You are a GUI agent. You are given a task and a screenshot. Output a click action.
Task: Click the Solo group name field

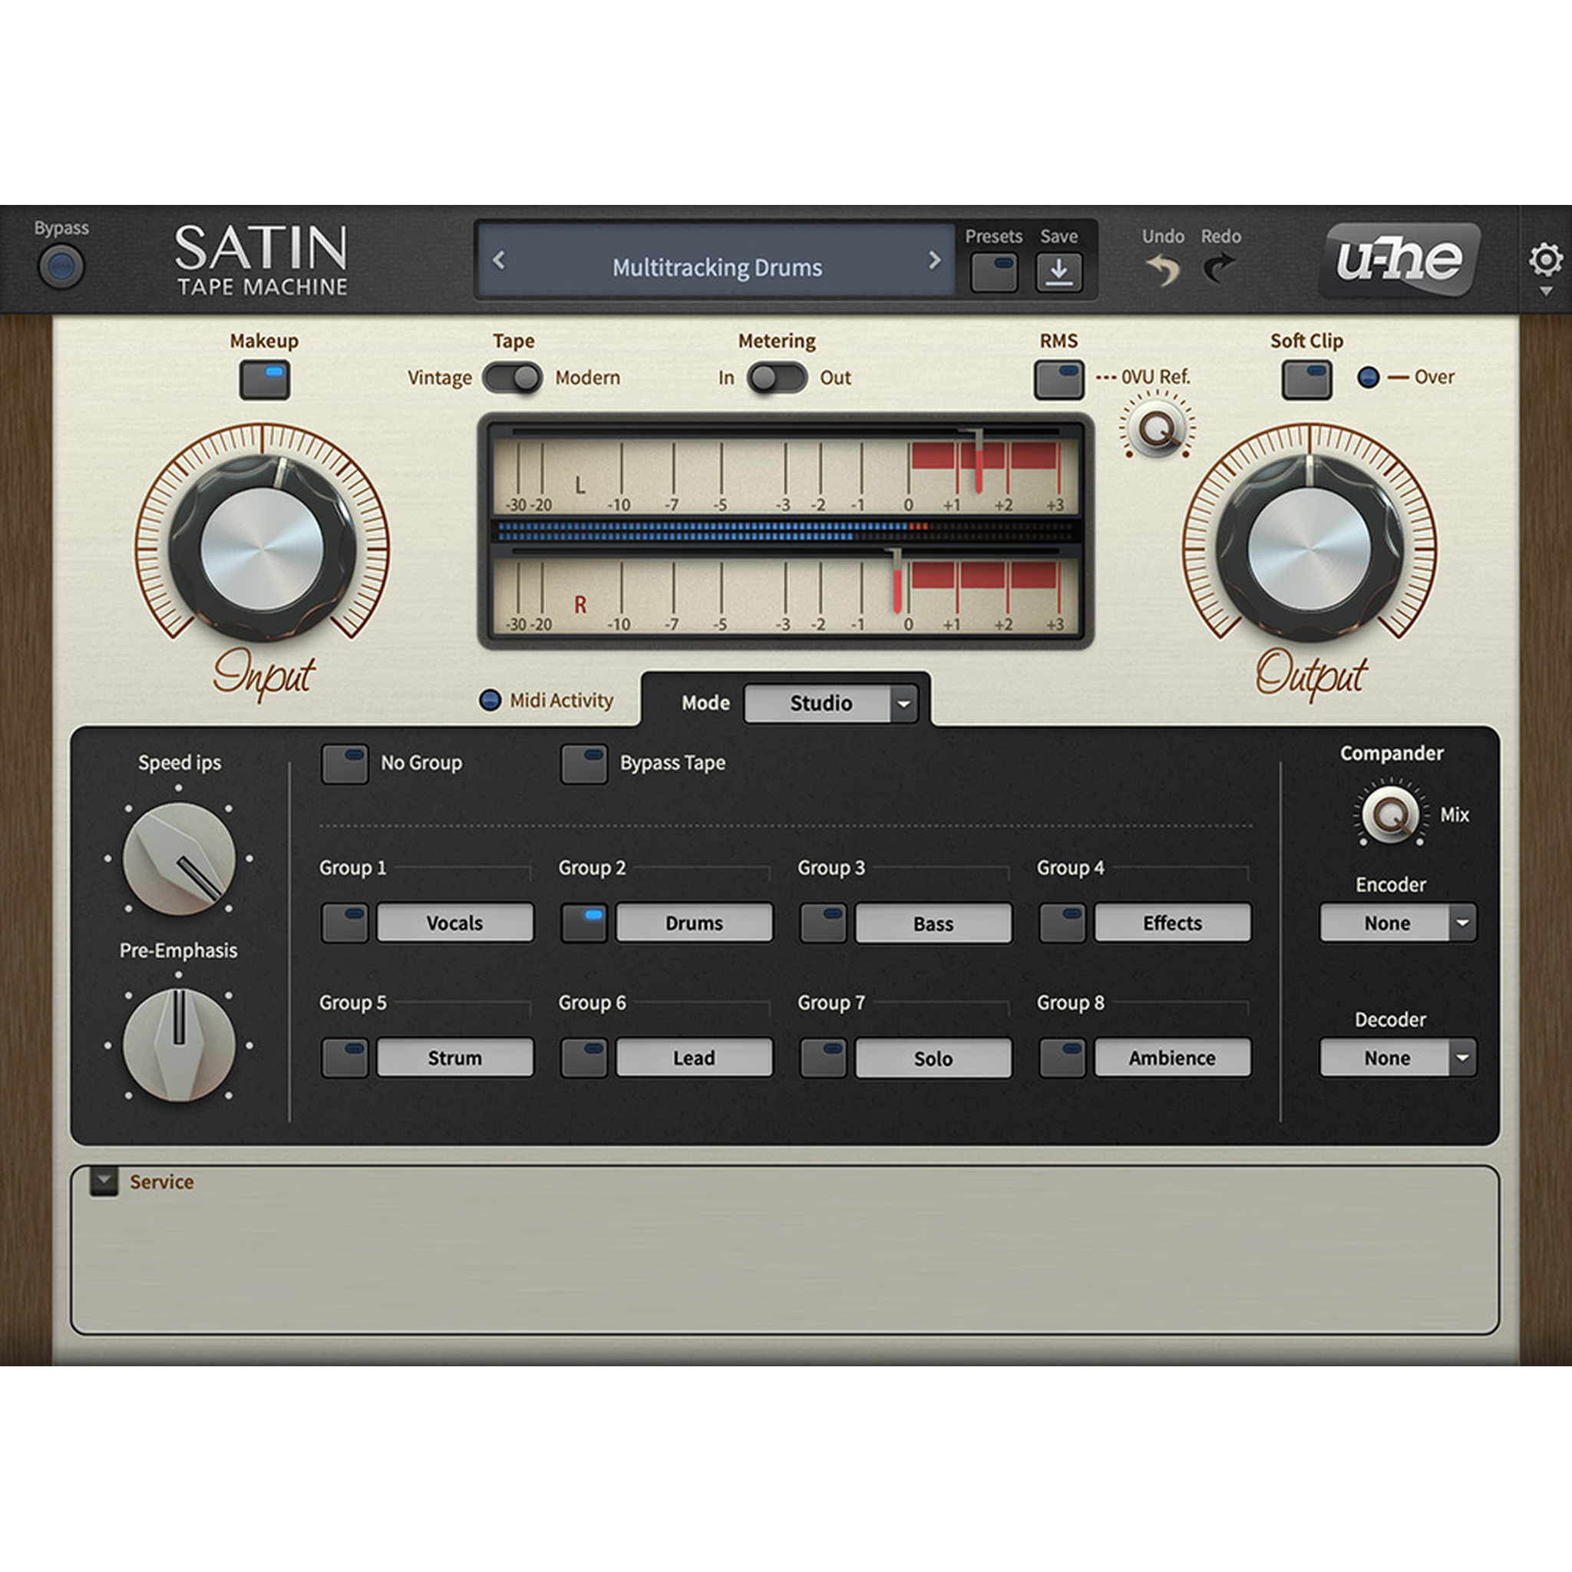tap(933, 1058)
